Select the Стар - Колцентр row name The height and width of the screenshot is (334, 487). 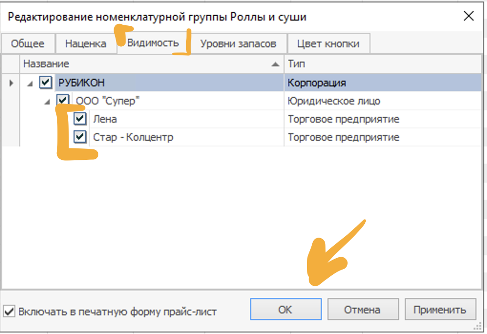click(133, 137)
